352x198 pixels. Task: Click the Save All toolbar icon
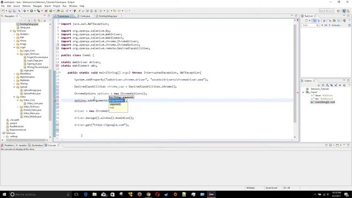pyautogui.click(x=14, y=11)
